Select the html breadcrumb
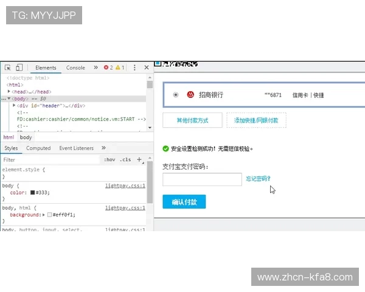365x292 pixels. 9,137
